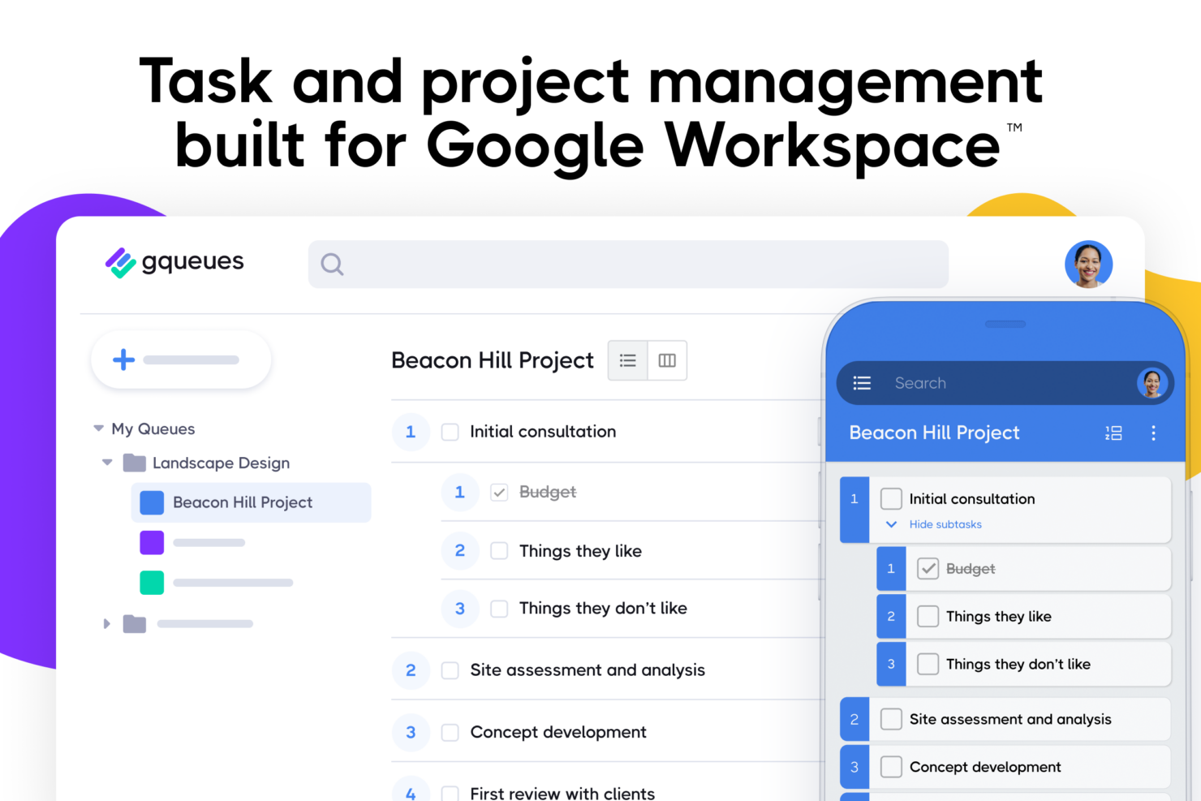Viewport: 1201px width, 801px height.
Task: Click the Beacon Hill Project mobile title
Action: coord(934,433)
